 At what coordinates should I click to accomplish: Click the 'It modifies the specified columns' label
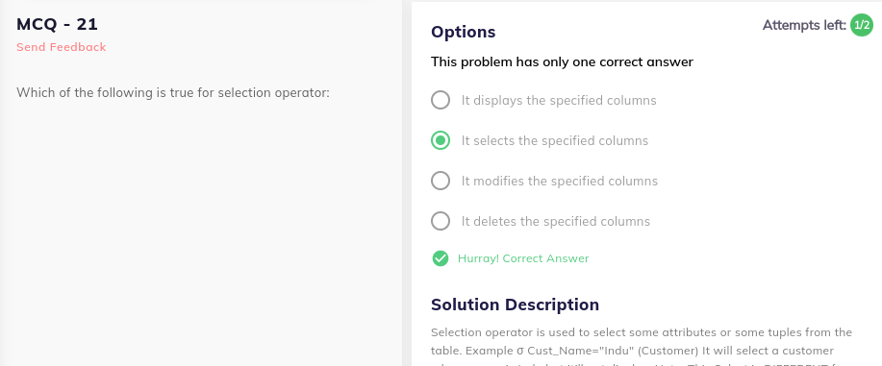click(x=560, y=181)
